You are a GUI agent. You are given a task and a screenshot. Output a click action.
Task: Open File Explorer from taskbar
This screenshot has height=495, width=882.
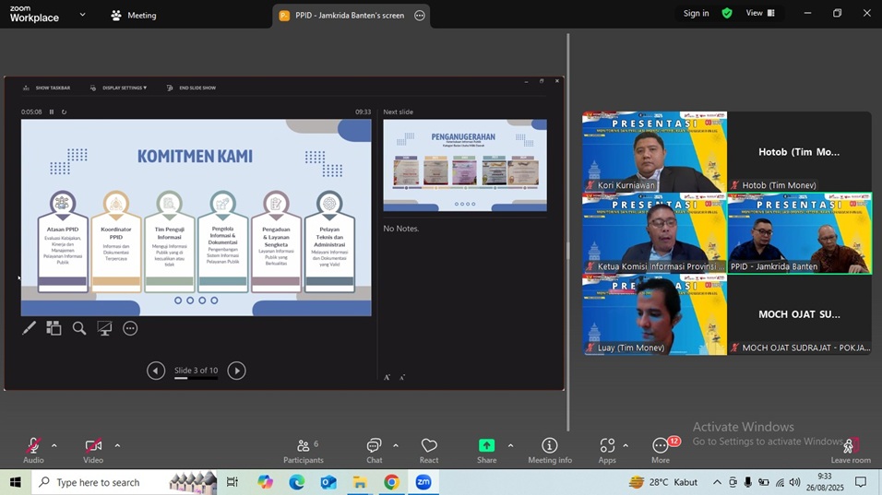(x=360, y=482)
